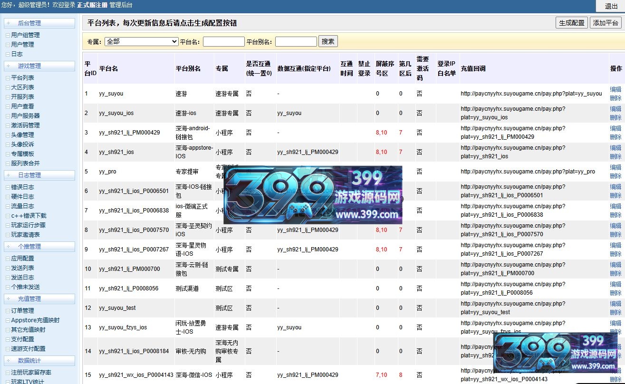Focus the 平台别名 input field
This screenshot has width=625, height=384.
[296, 42]
